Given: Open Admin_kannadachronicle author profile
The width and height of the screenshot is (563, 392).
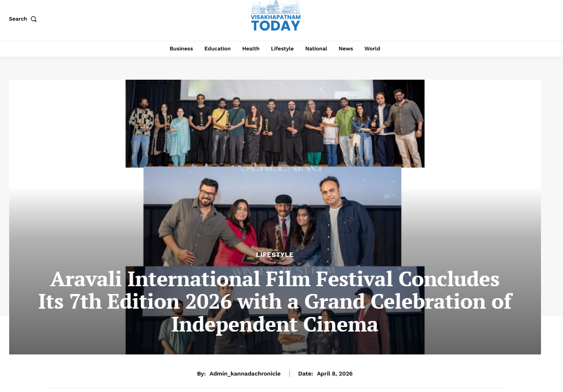Looking at the screenshot, I should pos(245,374).
